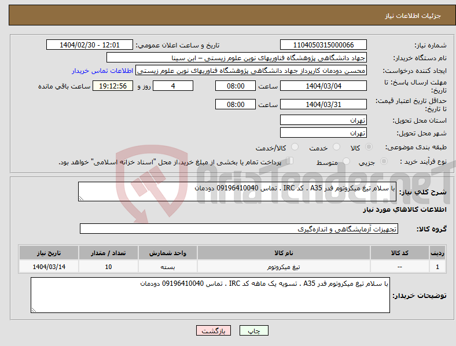Click the طبقه بندی موضوعی label
The height and width of the screenshot is (346, 456).
pyautogui.click(x=416, y=148)
